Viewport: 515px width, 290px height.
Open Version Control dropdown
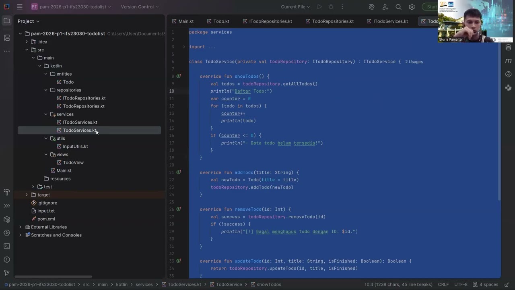140,7
